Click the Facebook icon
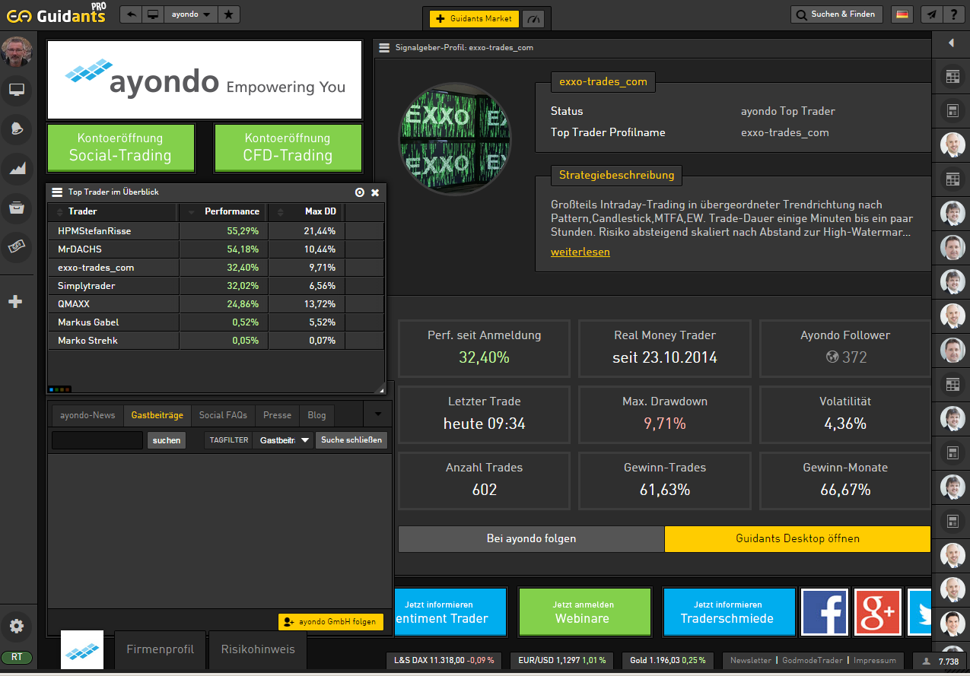The width and height of the screenshot is (970, 676). [825, 611]
